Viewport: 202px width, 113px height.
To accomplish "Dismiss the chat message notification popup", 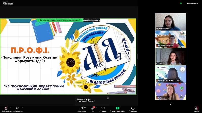I will [x=108, y=98].
